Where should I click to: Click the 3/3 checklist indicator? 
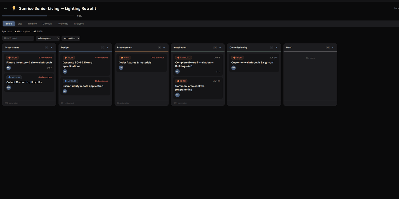coord(49,68)
